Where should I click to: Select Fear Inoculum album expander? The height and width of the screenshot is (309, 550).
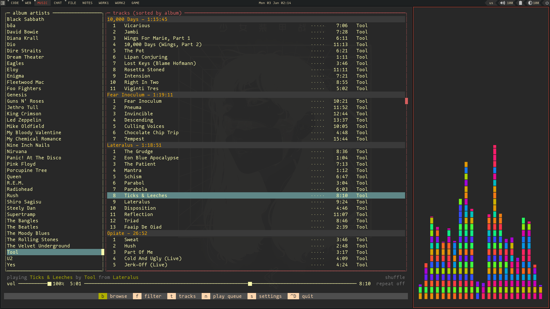click(x=140, y=95)
